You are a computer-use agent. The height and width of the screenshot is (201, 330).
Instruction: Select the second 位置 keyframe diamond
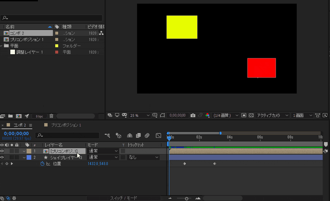tap(215, 163)
